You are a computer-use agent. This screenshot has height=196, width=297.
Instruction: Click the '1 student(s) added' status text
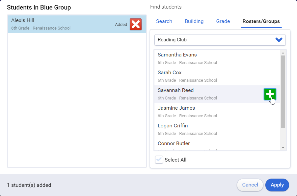(29, 185)
